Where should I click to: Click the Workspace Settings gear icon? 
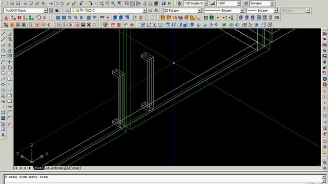tap(51, 10)
